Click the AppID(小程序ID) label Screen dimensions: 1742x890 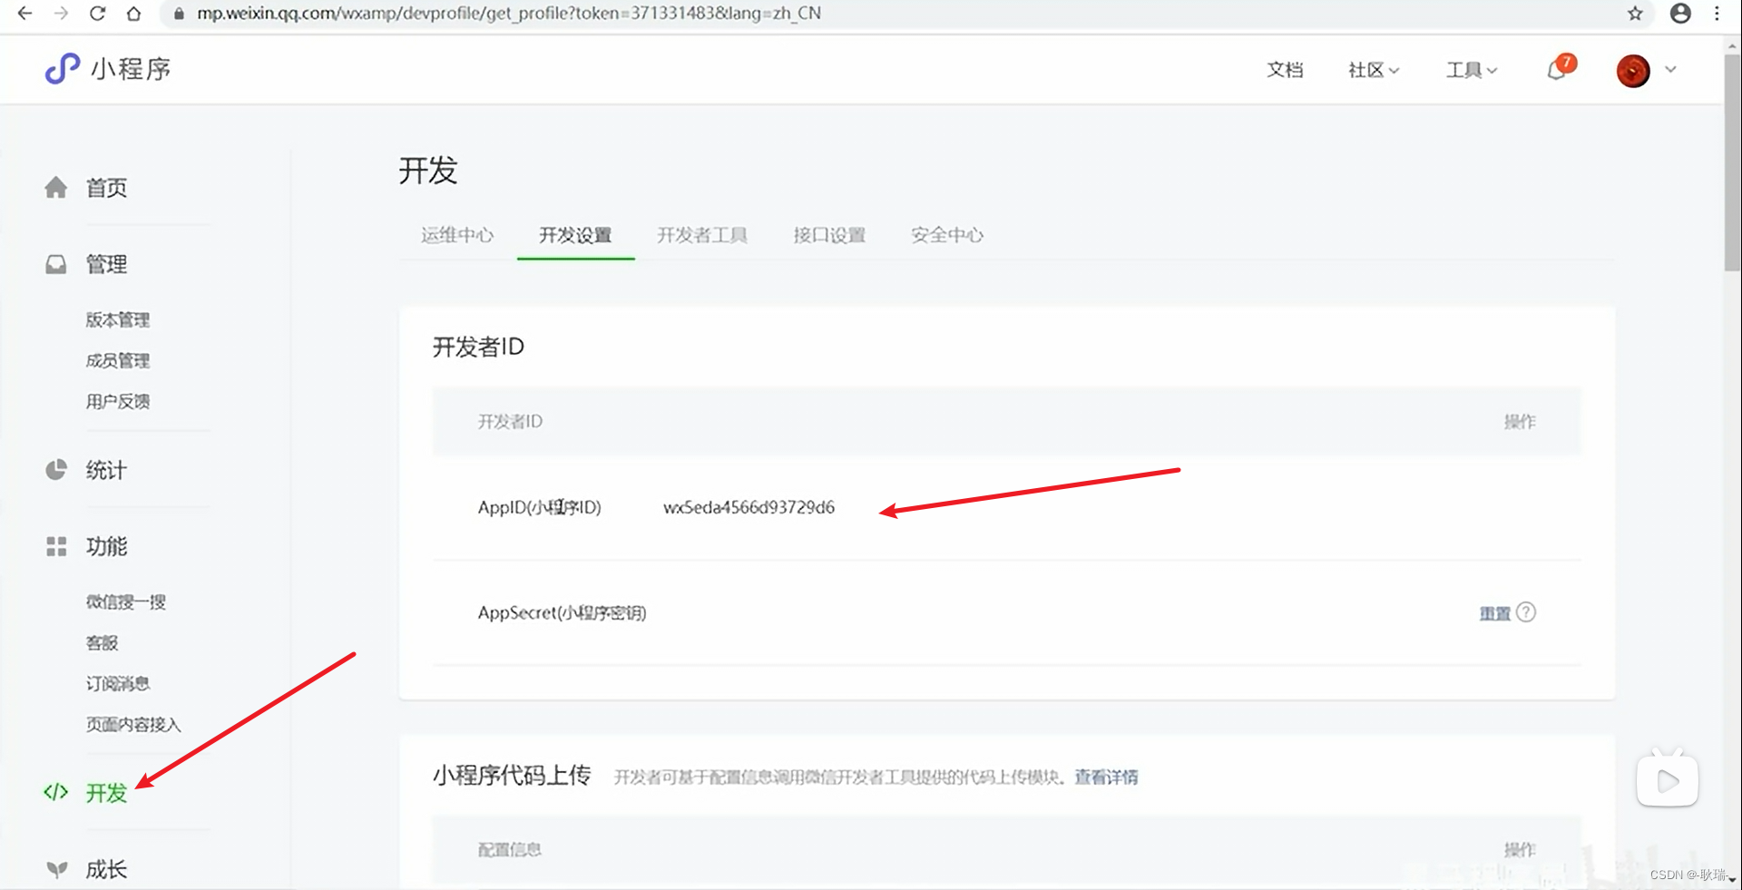click(x=540, y=507)
